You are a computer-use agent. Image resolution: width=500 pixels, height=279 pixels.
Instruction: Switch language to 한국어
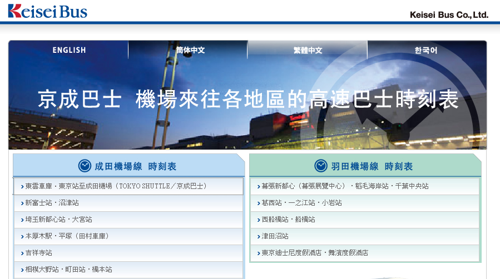[x=427, y=50]
